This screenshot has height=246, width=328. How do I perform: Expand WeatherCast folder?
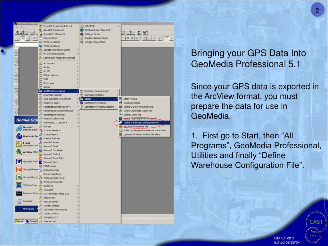pos(59,221)
